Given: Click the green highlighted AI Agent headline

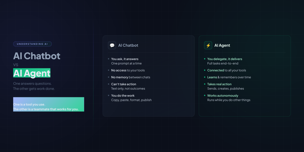Looking at the screenshot, I should (x=32, y=73).
